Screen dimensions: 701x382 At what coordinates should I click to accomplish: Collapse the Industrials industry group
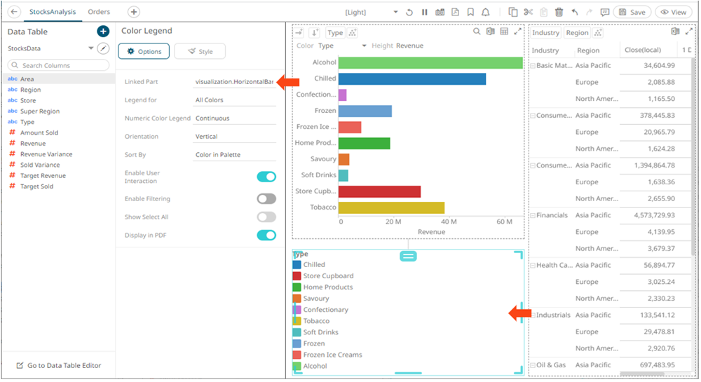tap(533, 315)
